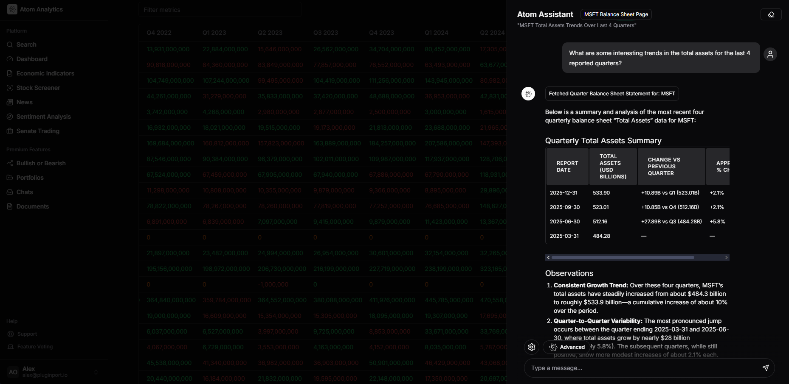
Task: Toggle the Advanced mode button
Action: pyautogui.click(x=567, y=347)
